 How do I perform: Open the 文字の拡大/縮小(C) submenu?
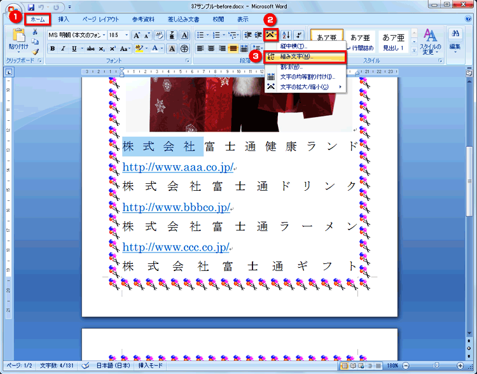305,87
